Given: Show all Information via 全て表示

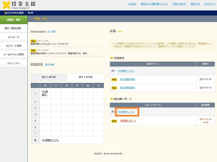Looking at the screenshot, I should [52, 32].
